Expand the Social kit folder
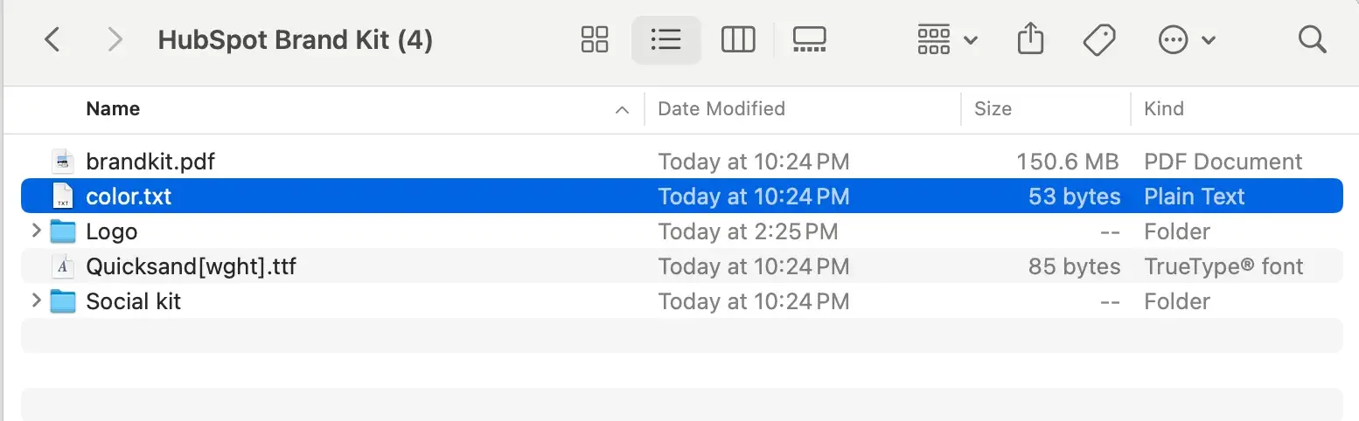The image size is (1359, 421). coord(36,301)
